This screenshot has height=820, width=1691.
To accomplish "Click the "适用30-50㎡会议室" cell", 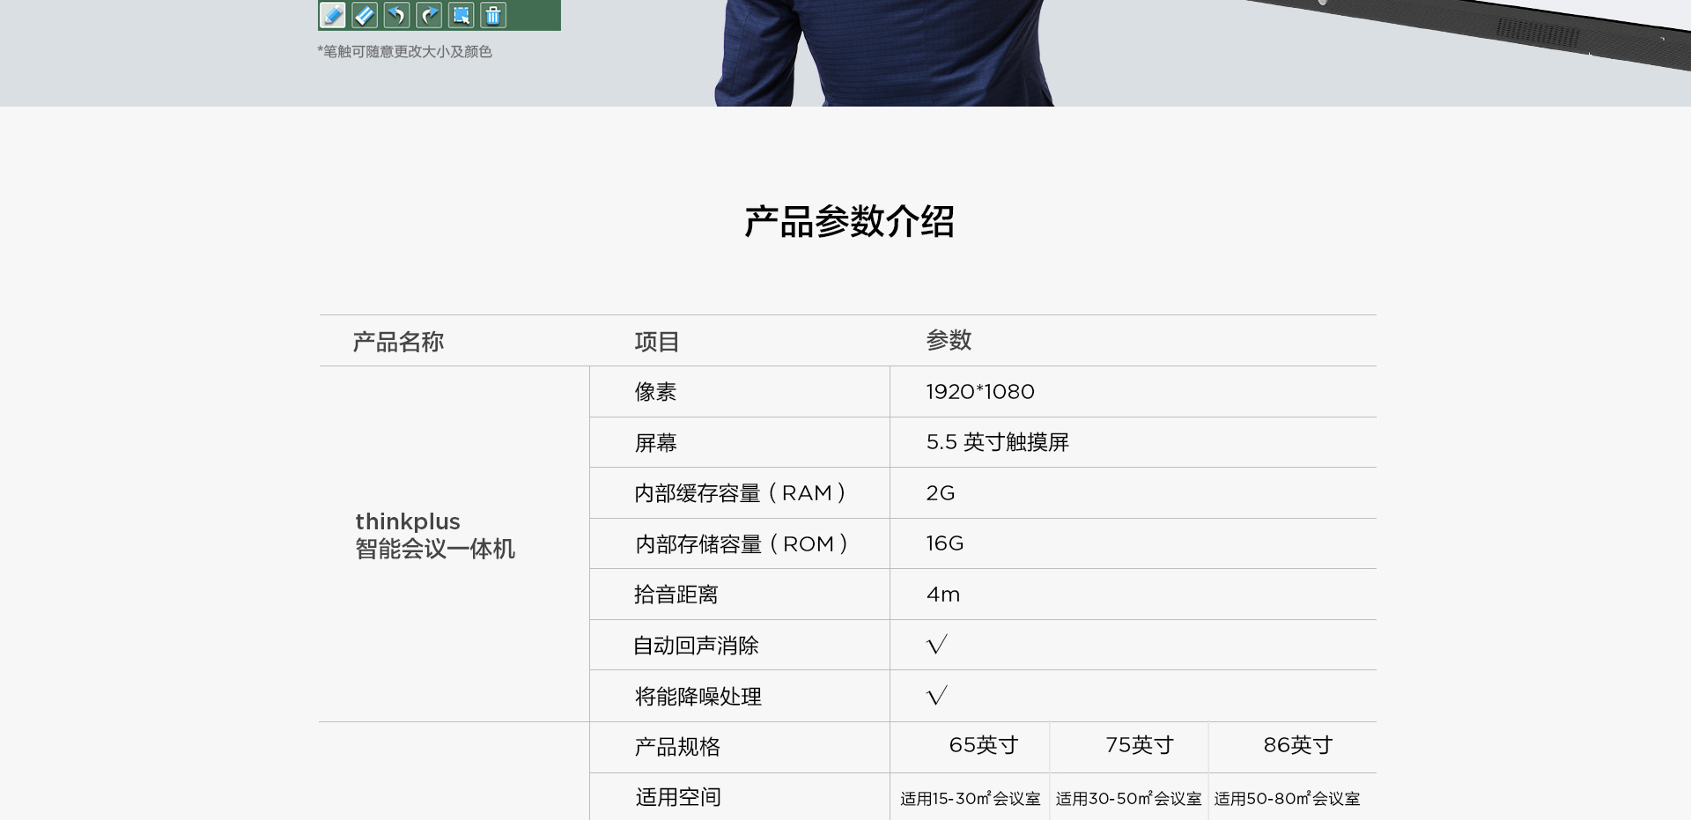I will [x=1129, y=799].
